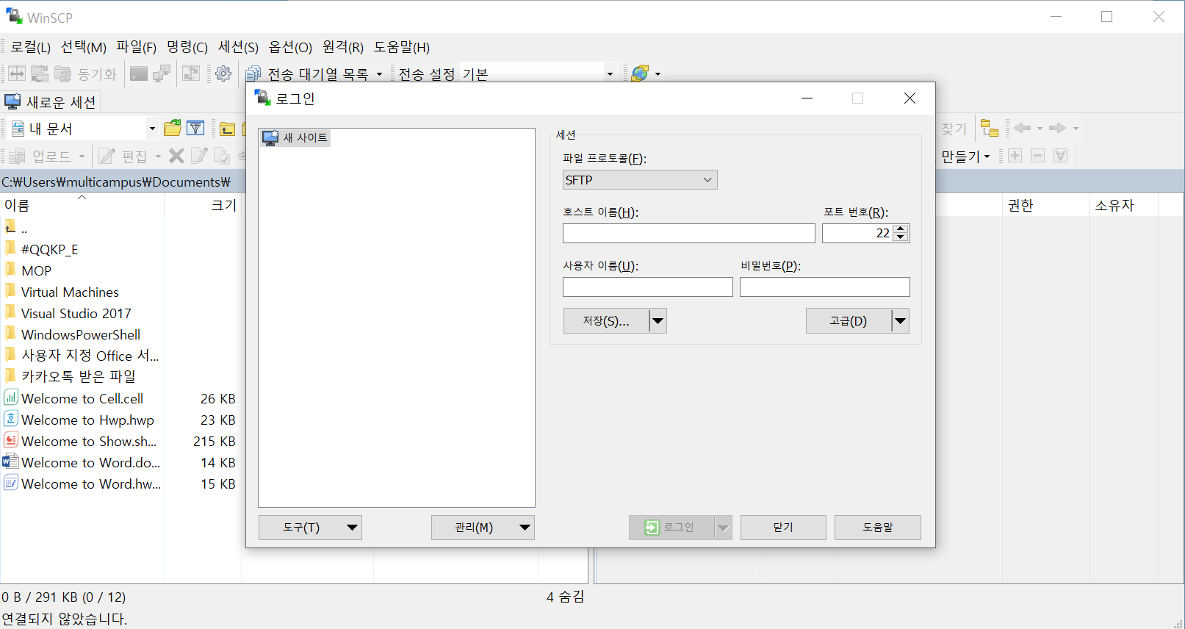This screenshot has height=629, width=1185.
Task: Click the remote panel back arrow
Action: click(1022, 129)
